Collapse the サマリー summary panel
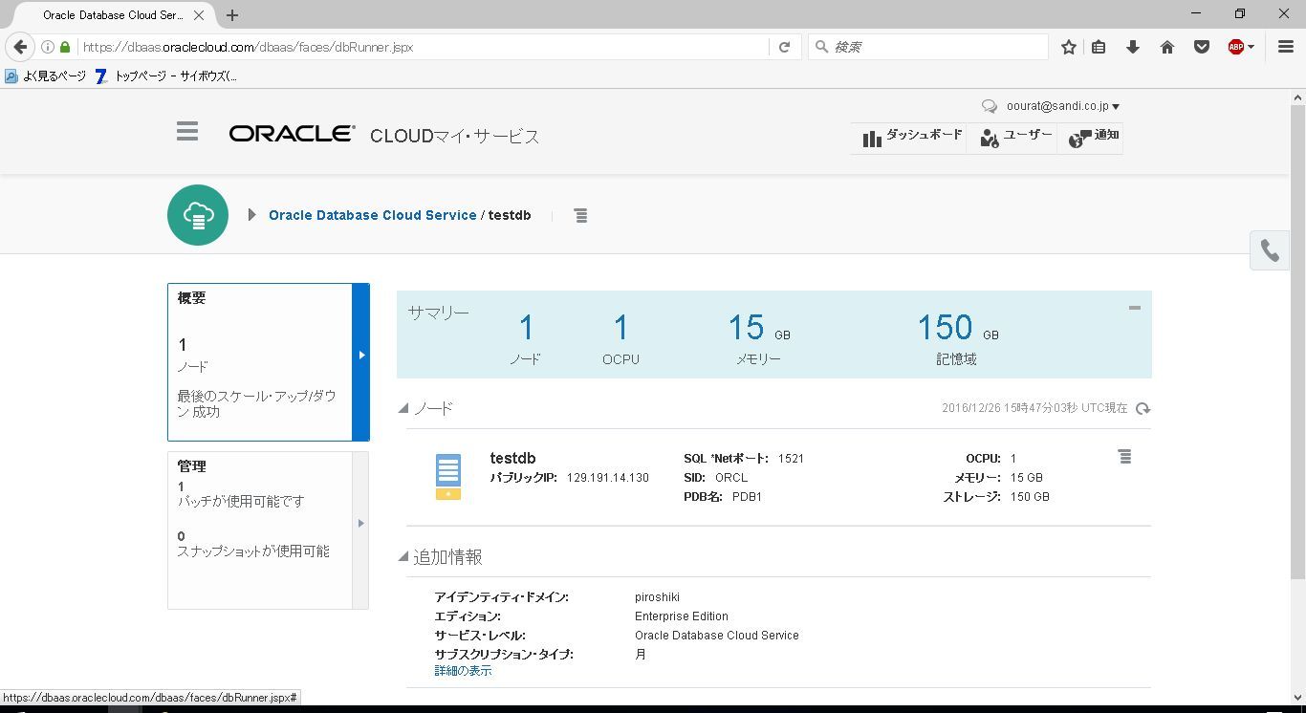 click(x=1135, y=308)
